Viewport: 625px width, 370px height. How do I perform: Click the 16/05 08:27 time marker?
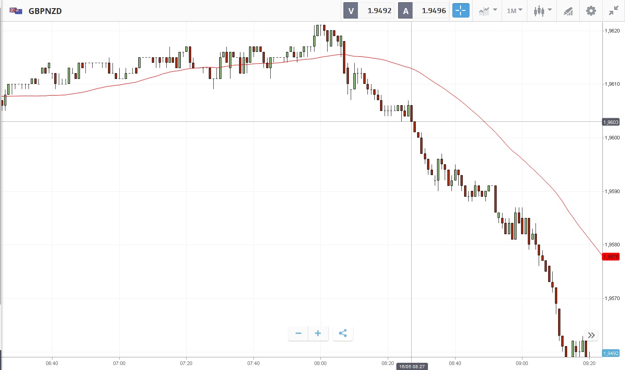[411, 366]
